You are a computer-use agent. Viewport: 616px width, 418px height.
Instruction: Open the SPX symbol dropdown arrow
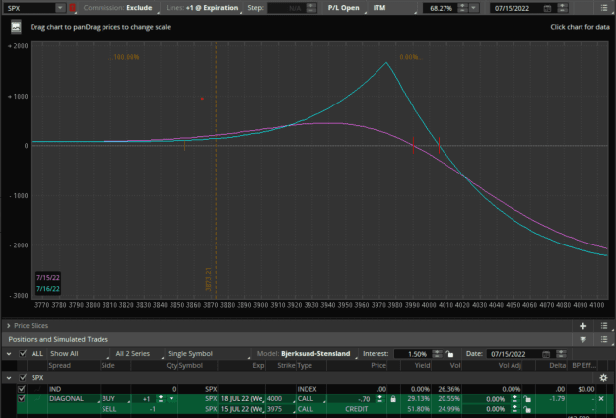coord(60,8)
